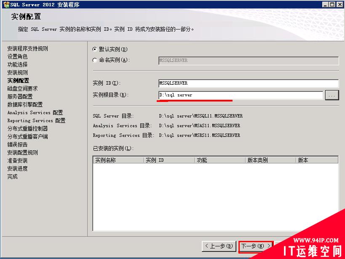Select 安装配置规则 step in sidebar
Screen dimensions: 345x259
(22, 152)
